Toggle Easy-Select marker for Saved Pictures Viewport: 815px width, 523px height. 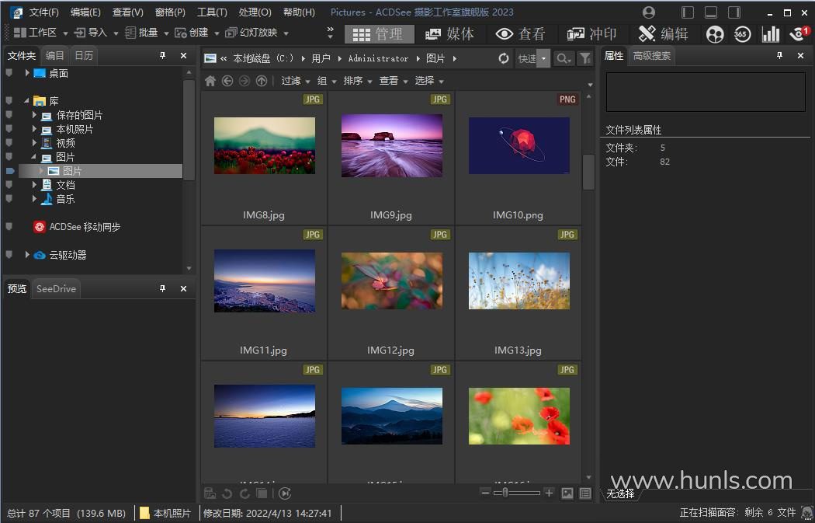(9, 115)
